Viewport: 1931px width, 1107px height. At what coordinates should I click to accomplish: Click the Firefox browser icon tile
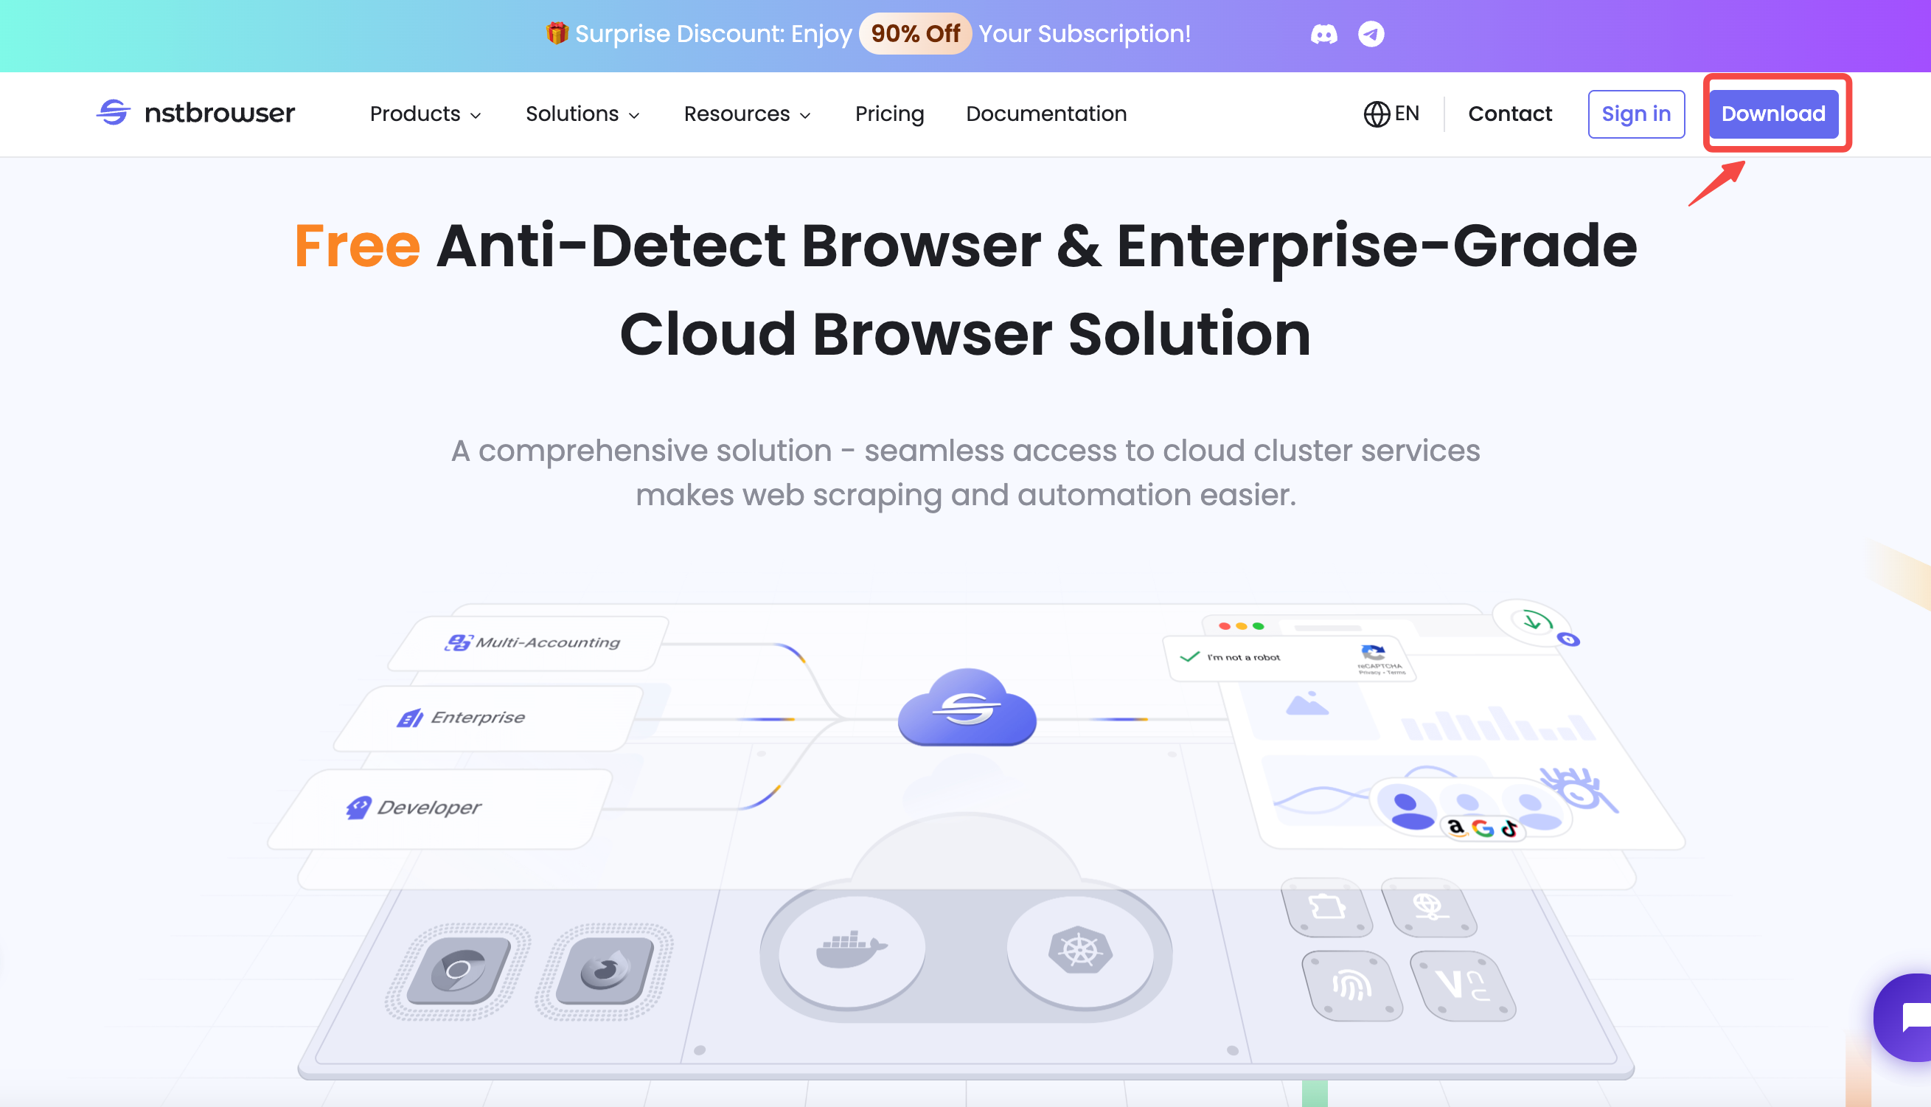click(x=605, y=969)
